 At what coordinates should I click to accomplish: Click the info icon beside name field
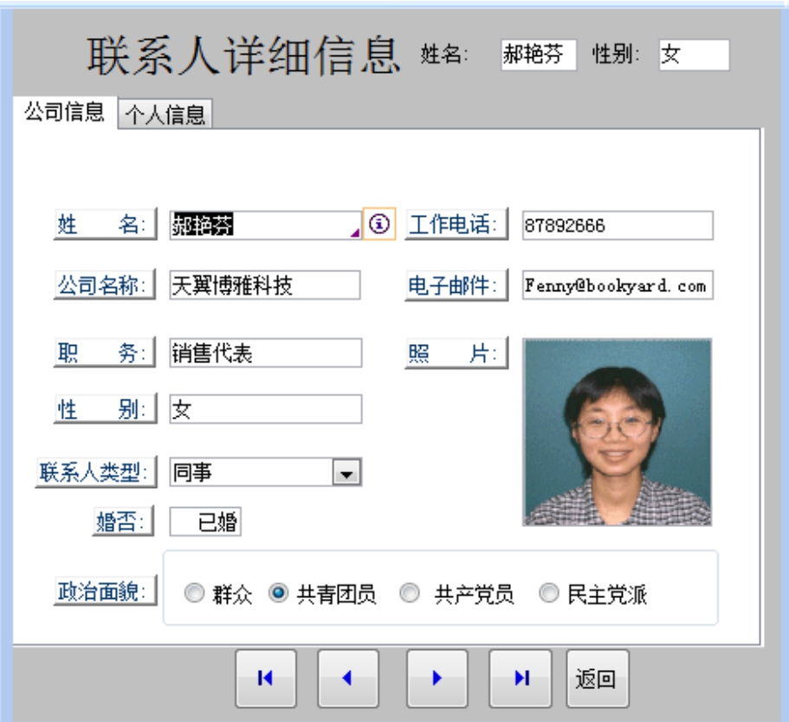379,224
